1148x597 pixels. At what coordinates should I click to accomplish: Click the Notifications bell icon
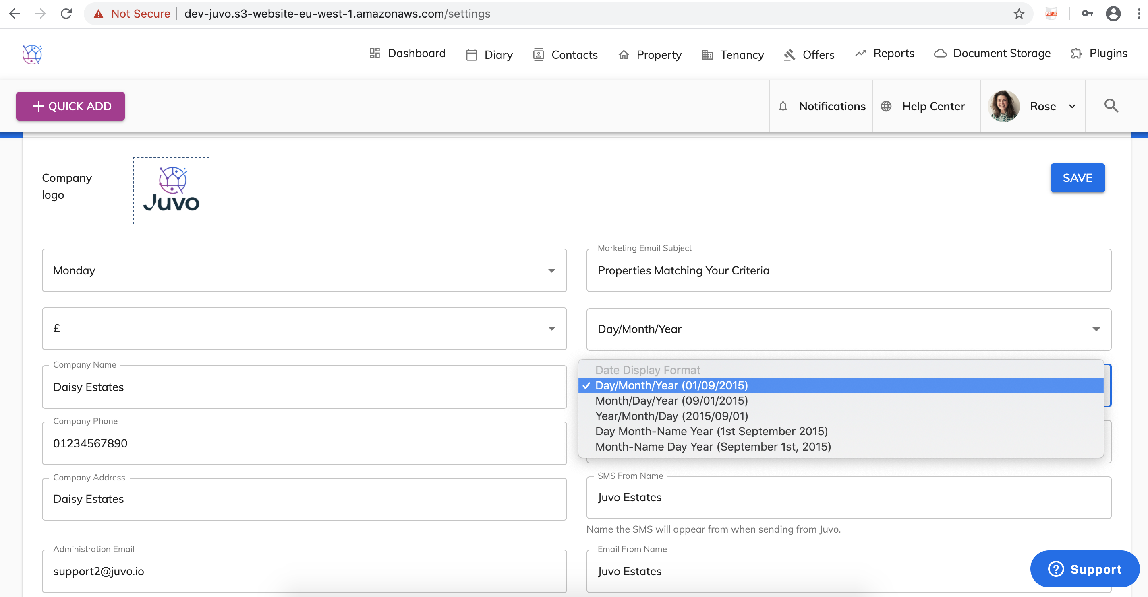783,106
